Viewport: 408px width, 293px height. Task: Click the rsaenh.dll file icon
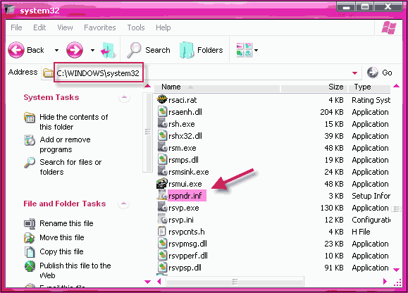(x=162, y=112)
